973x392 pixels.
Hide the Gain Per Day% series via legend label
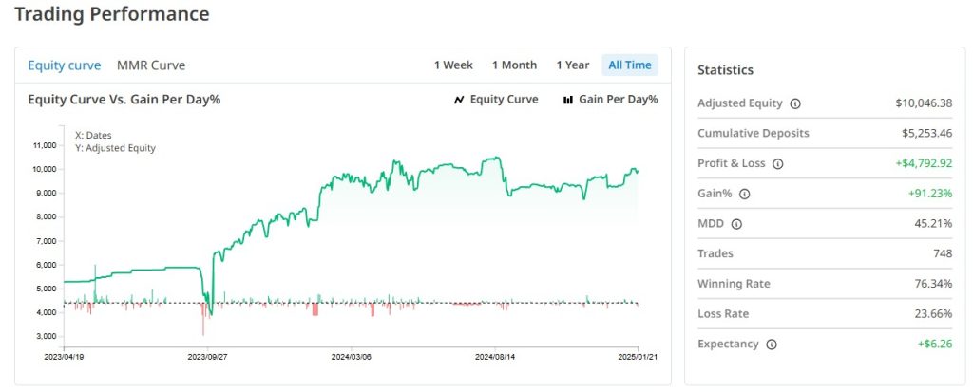(618, 100)
